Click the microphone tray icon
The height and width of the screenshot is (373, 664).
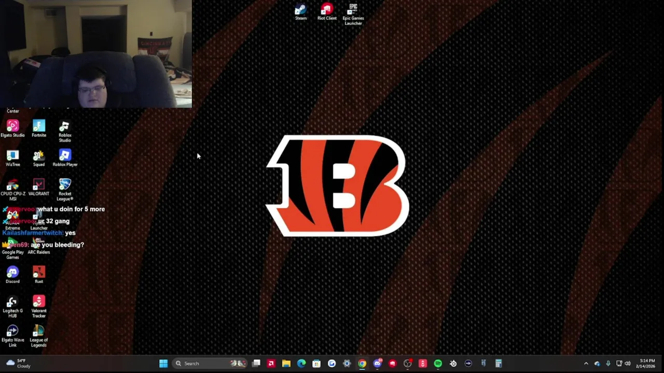click(x=608, y=363)
